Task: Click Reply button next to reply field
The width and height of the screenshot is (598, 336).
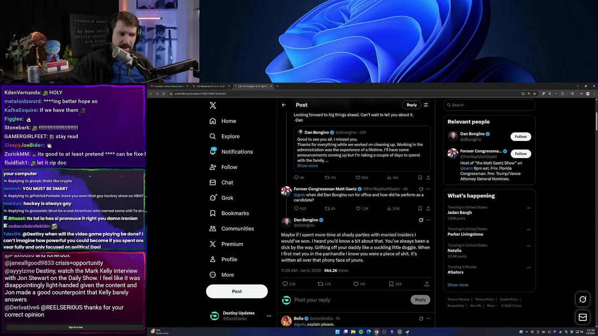Action: pos(420,300)
